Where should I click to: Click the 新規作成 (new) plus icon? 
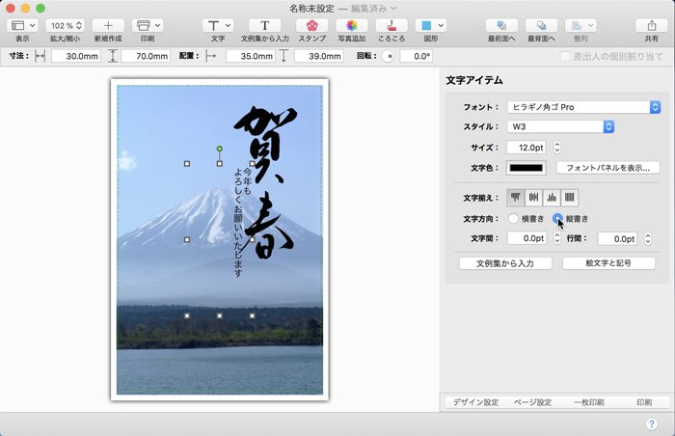click(107, 25)
